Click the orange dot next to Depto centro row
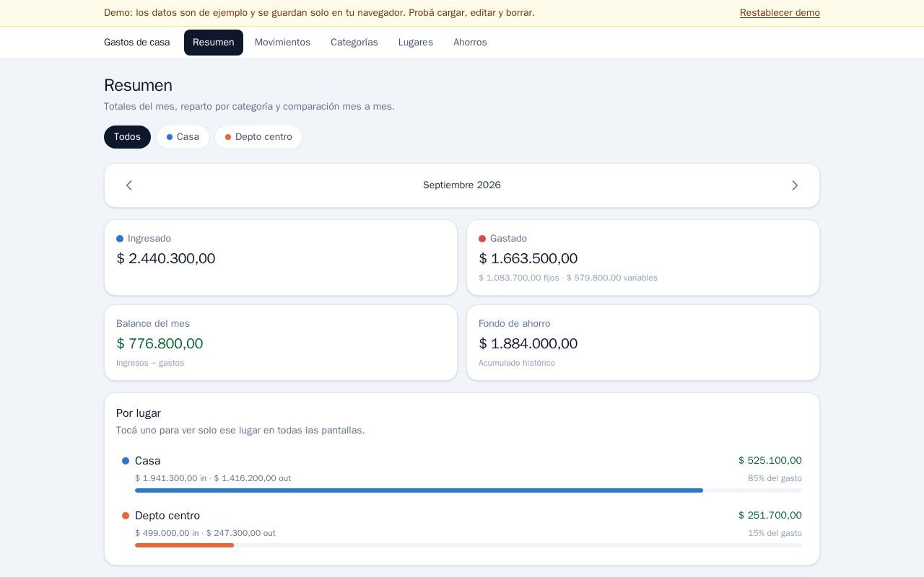This screenshot has height=577, width=924. 126,516
